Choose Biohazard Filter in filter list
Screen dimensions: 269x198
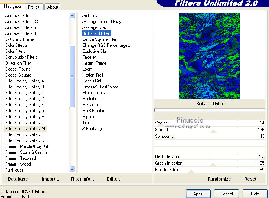(96, 33)
